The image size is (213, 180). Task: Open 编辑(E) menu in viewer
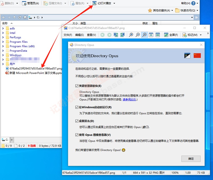click(79, 35)
